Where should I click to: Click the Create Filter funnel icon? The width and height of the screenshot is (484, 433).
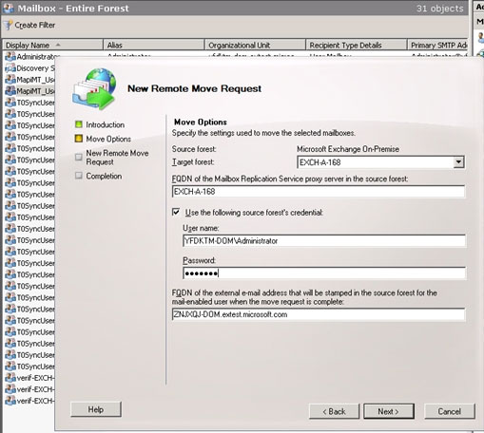tap(9, 25)
